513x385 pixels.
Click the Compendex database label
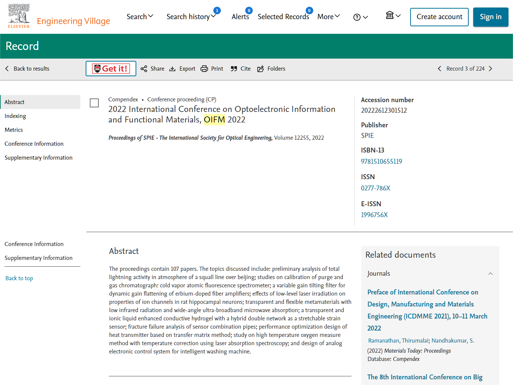[123, 100]
